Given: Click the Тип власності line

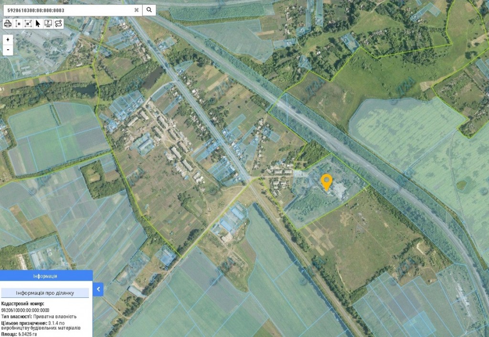Looking at the screenshot, I should tap(39, 316).
